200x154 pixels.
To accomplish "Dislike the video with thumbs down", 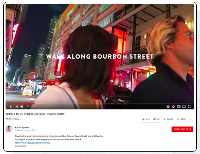I will [156, 119].
